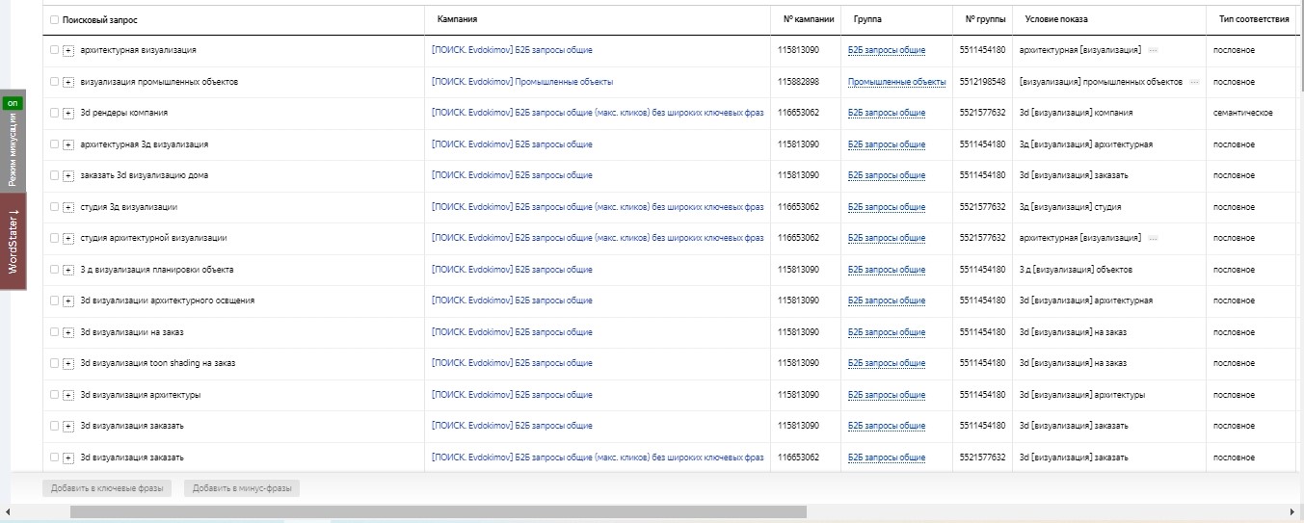Open campaign link '[ПОИСК. Evdokimov] Промышленные объекты'
Viewport: 1304px width, 523px height.
coord(522,82)
